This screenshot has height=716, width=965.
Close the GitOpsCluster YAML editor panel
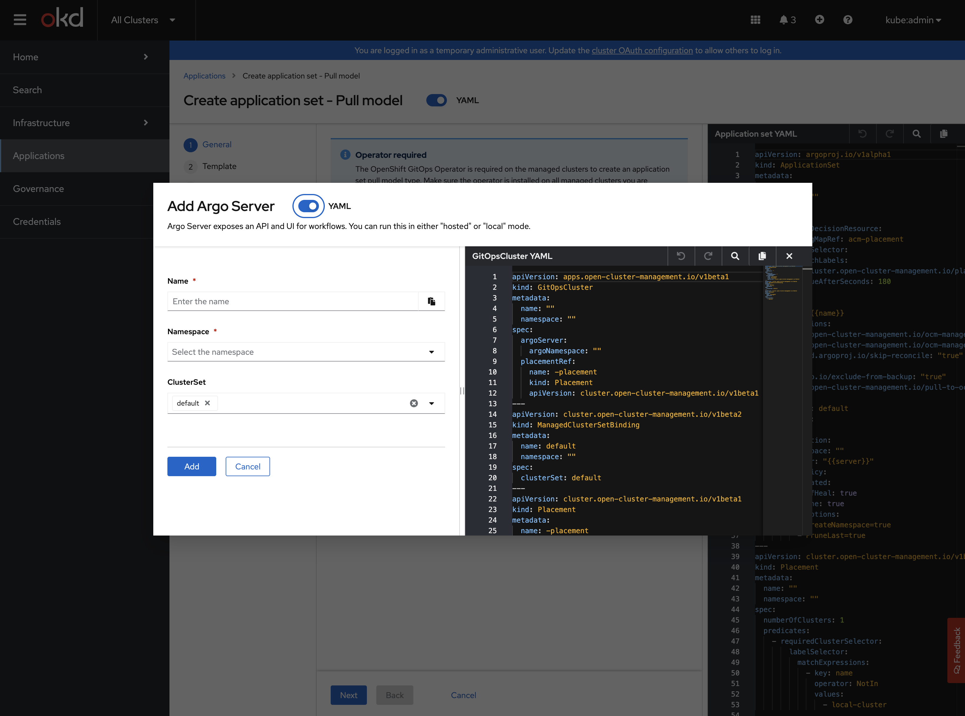coord(789,256)
